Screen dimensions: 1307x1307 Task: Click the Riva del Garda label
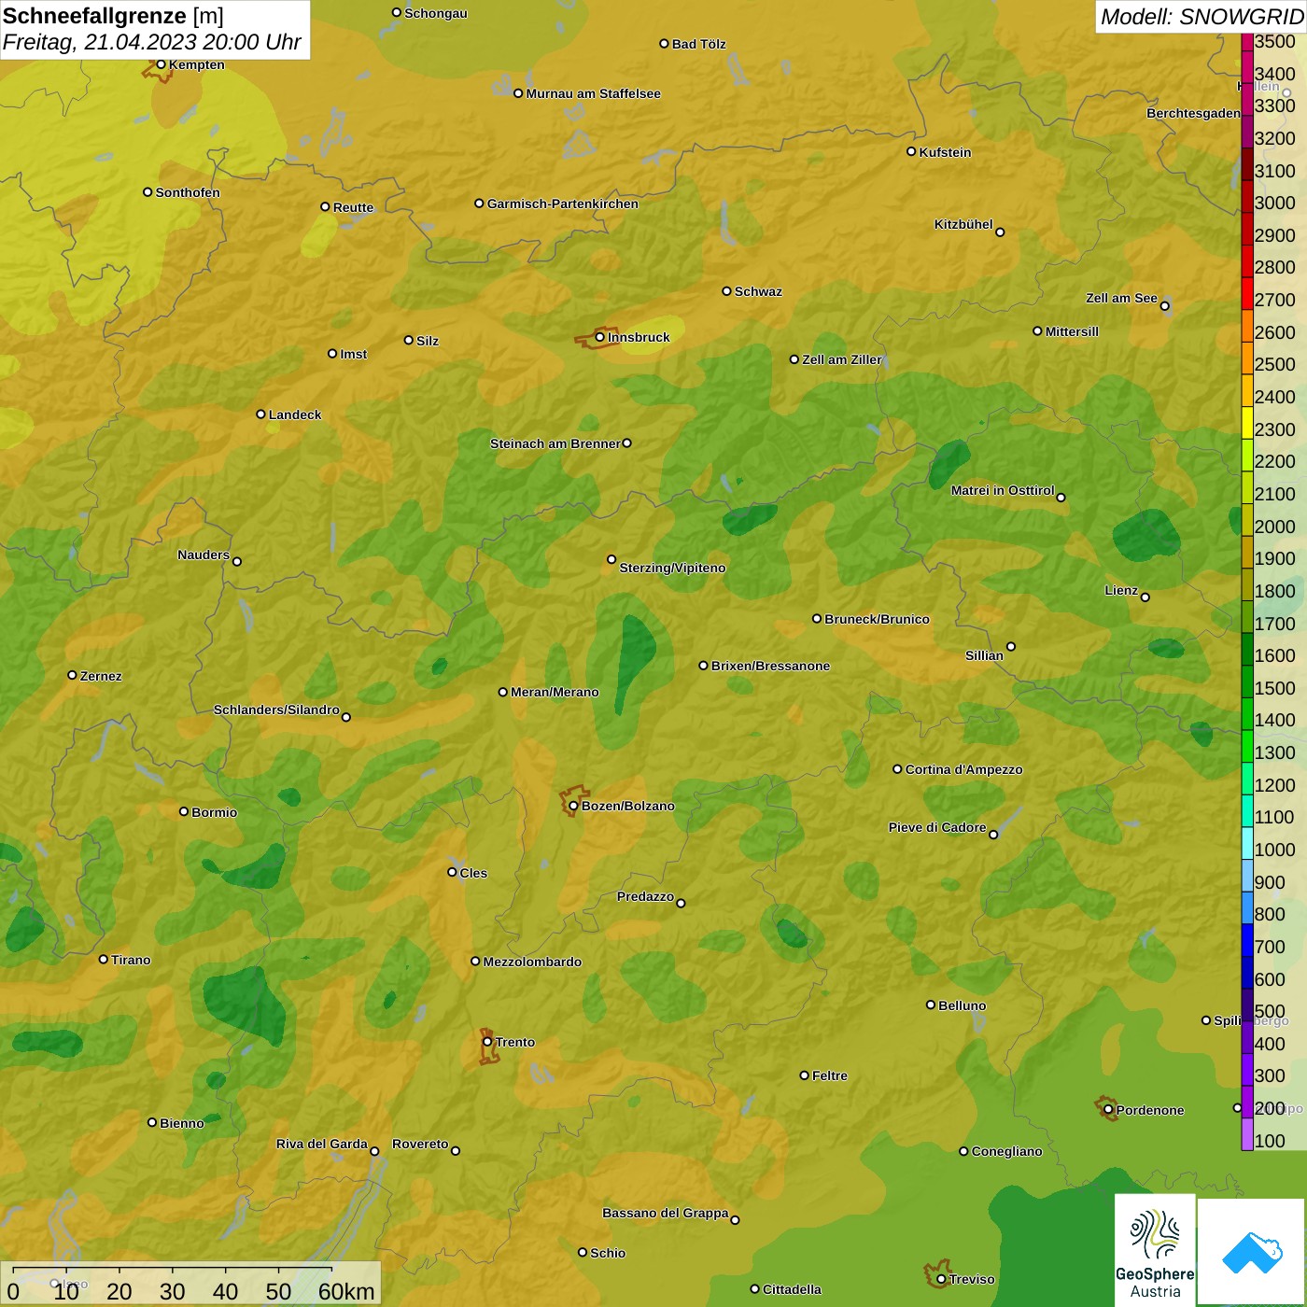click(321, 1144)
